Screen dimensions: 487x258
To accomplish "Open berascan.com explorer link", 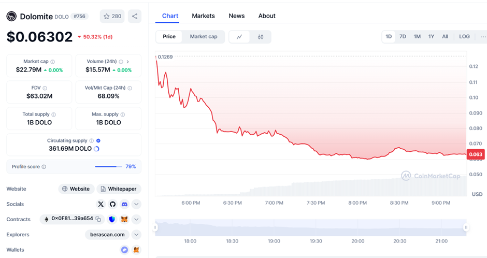I will [x=107, y=235].
